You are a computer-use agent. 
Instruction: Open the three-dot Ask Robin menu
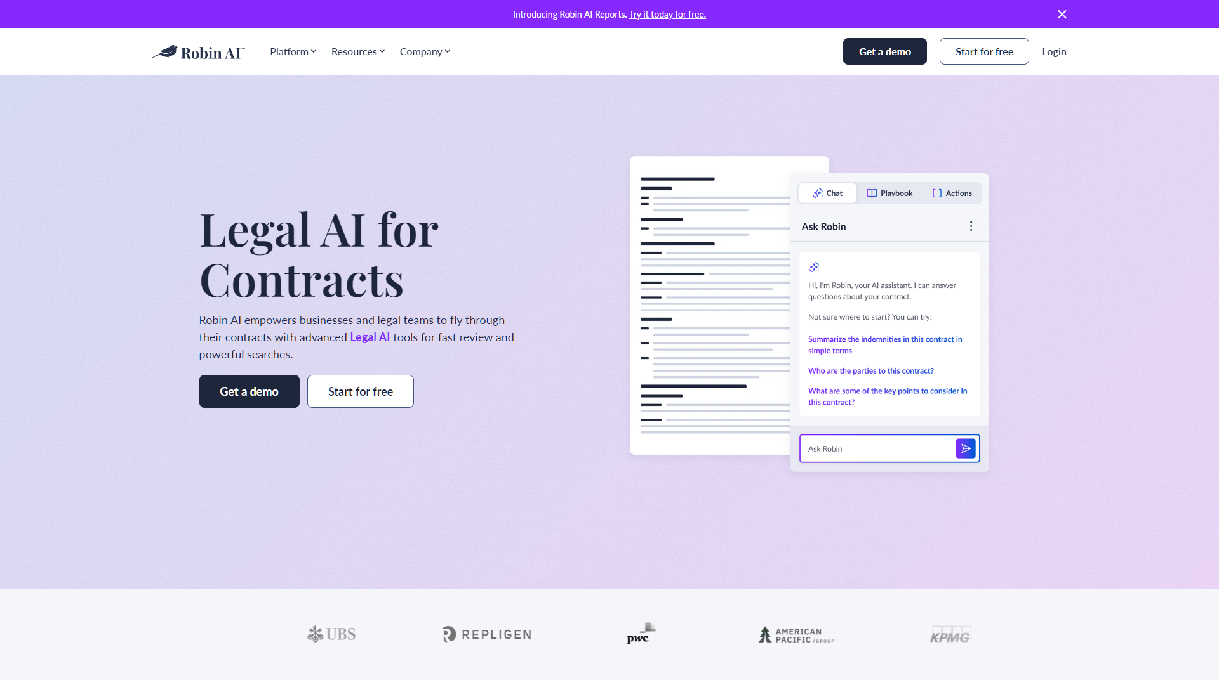click(x=971, y=226)
